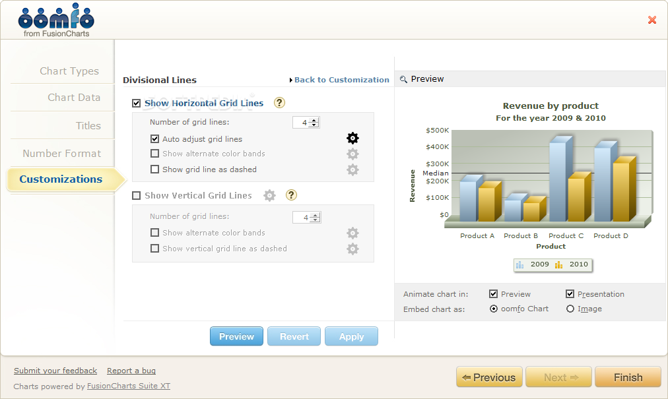Click the horizontal grid lines number field
The image size is (668, 399).
[x=302, y=123]
